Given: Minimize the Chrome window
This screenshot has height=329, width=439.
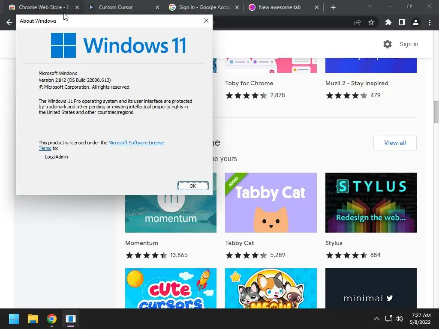Looking at the screenshot, I should (x=389, y=6).
